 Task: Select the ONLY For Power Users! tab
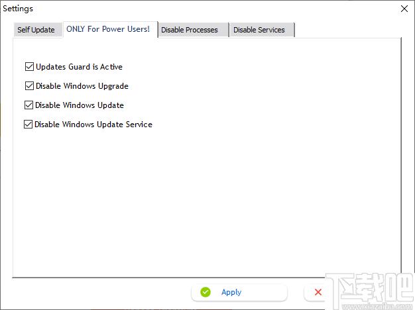110,29
